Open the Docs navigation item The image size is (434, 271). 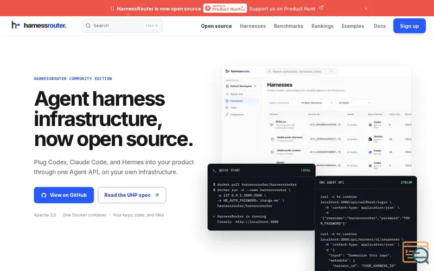click(x=379, y=26)
